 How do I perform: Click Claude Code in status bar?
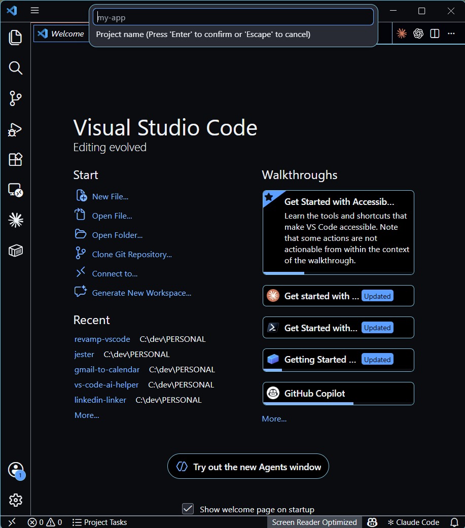(413, 522)
